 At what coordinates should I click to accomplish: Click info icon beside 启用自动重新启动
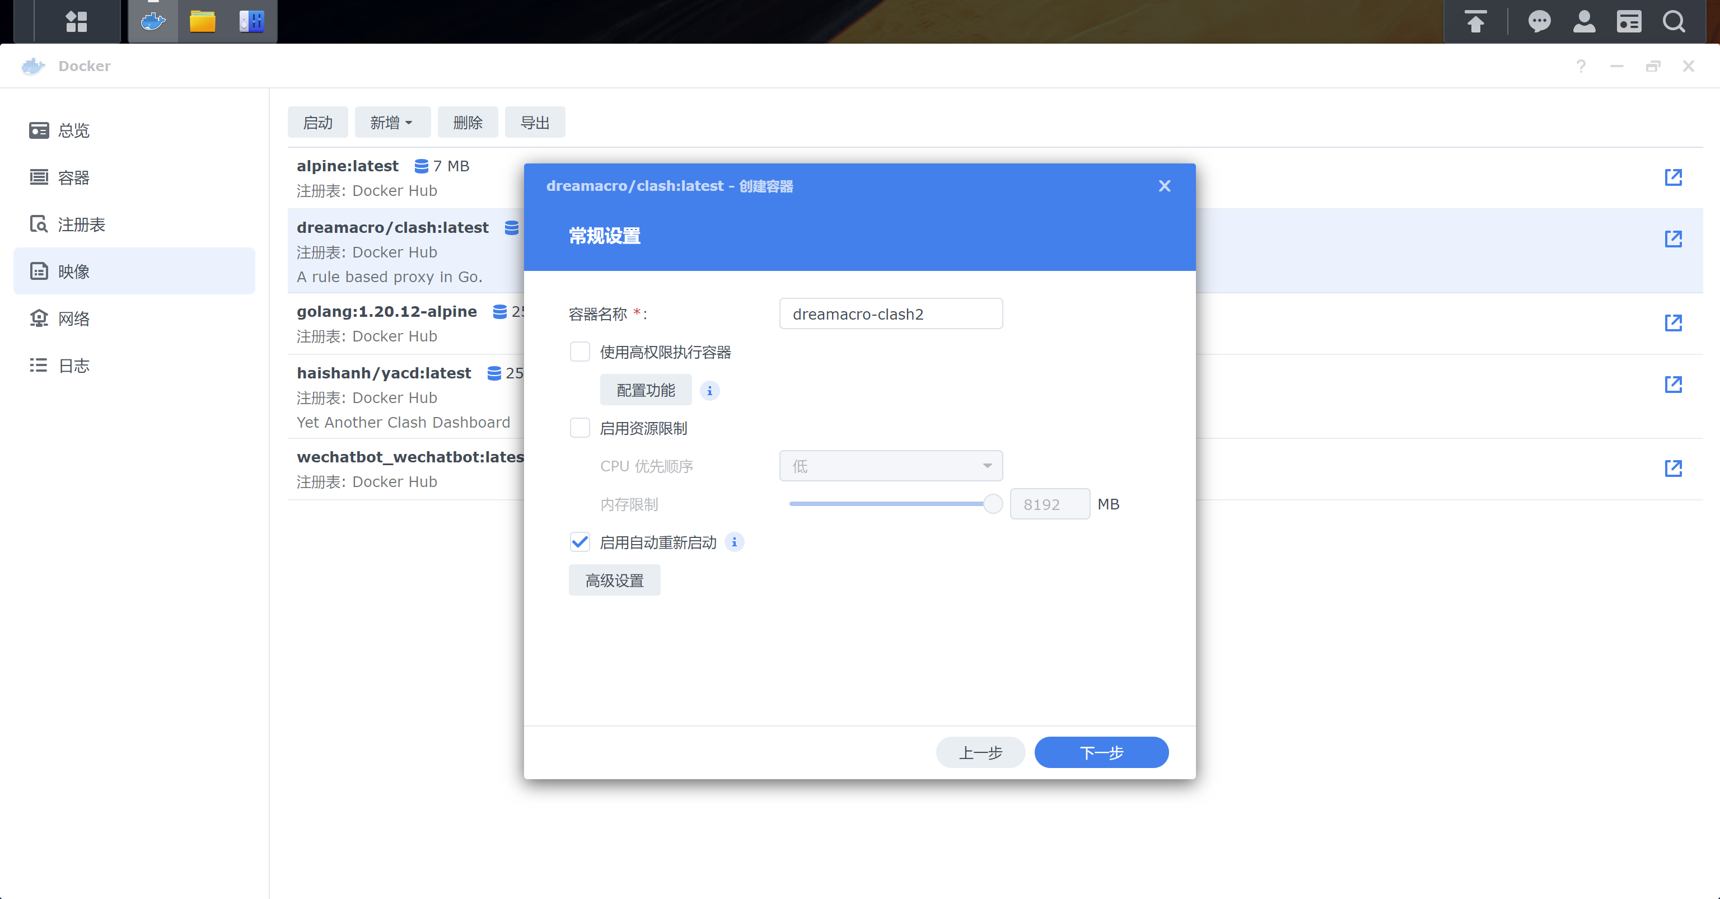click(x=735, y=542)
